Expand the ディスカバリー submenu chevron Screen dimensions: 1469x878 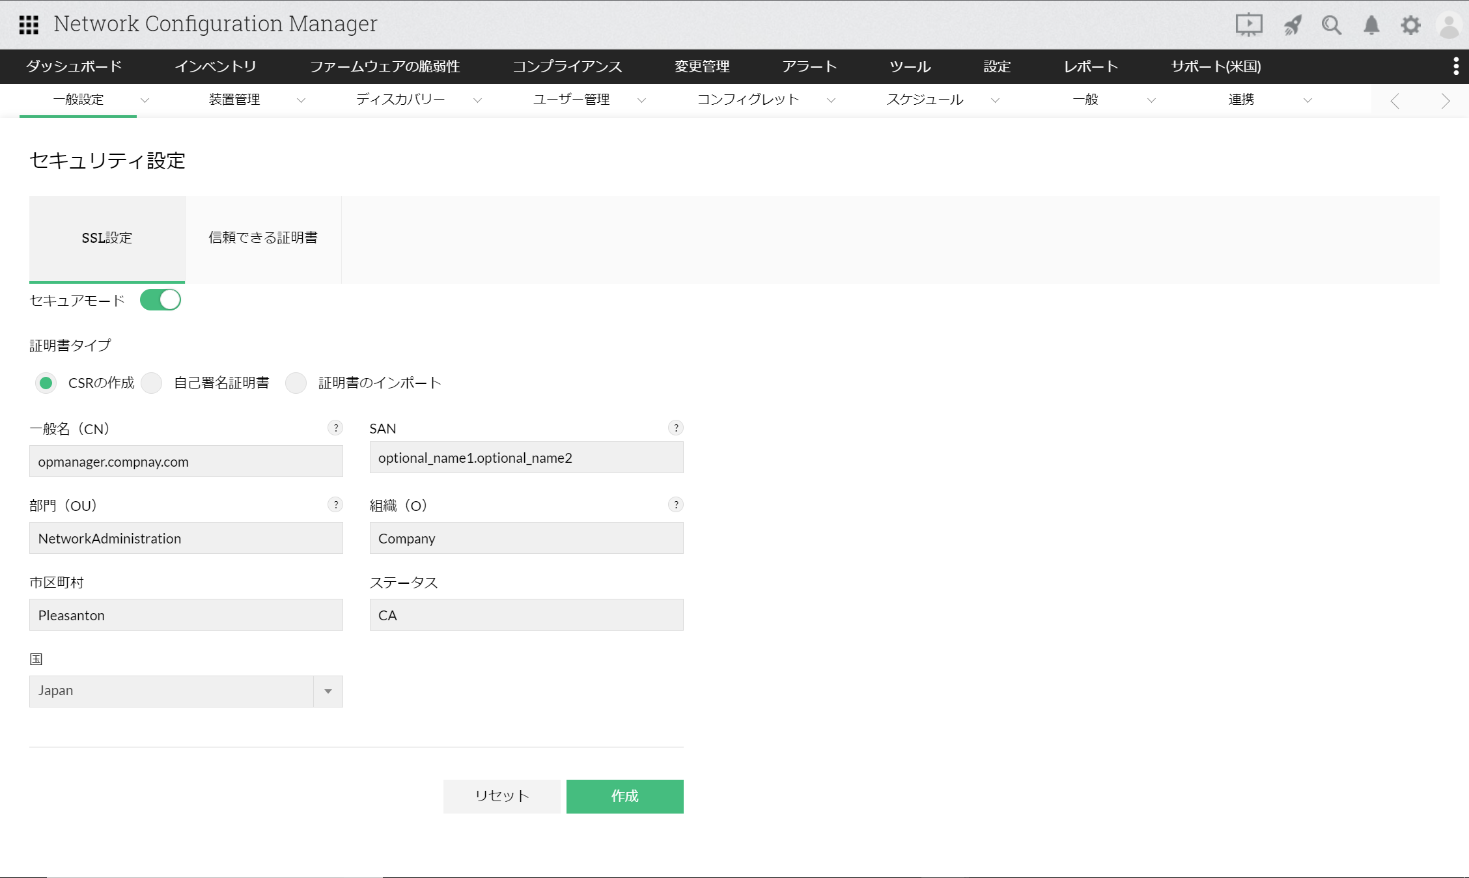477,100
